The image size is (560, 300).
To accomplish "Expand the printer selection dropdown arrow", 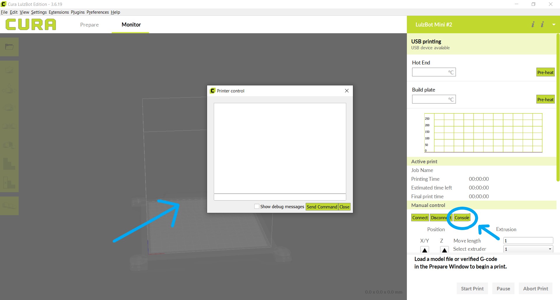I will [554, 25].
